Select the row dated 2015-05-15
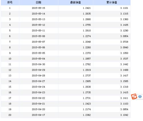The width and height of the screenshot is (143, 121). click(x=65, y=8)
